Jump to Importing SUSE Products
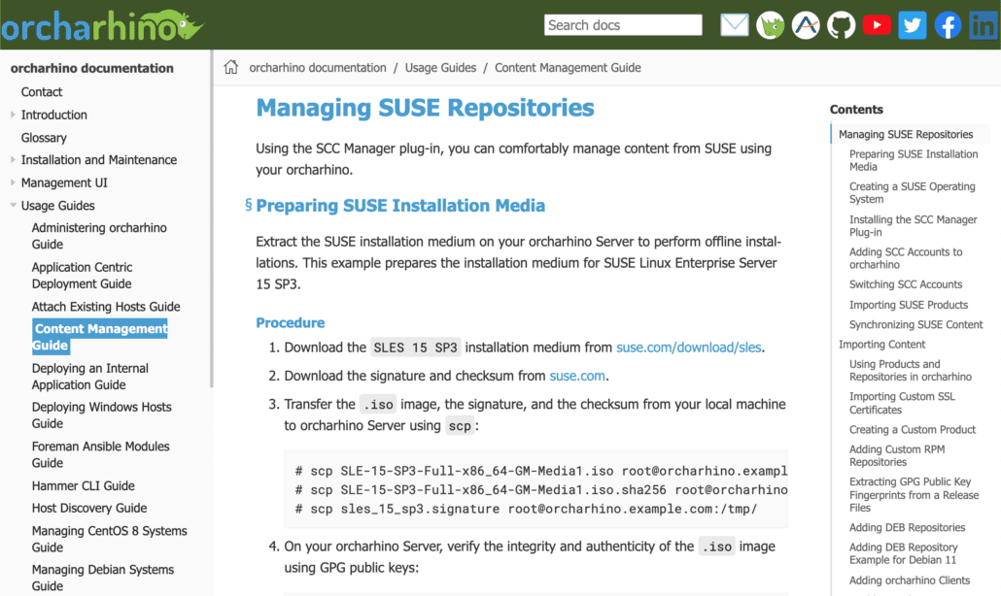This screenshot has width=1001, height=596. click(909, 305)
